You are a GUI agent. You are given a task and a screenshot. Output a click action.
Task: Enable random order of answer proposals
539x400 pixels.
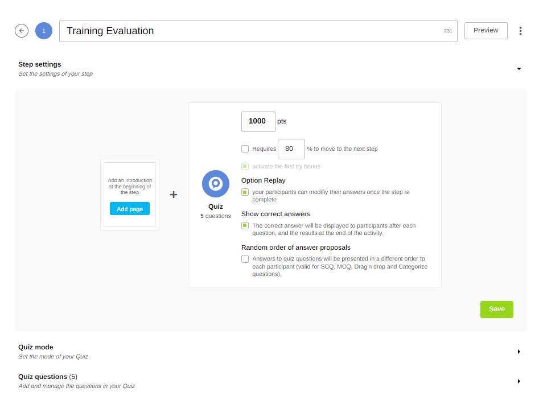click(x=245, y=259)
